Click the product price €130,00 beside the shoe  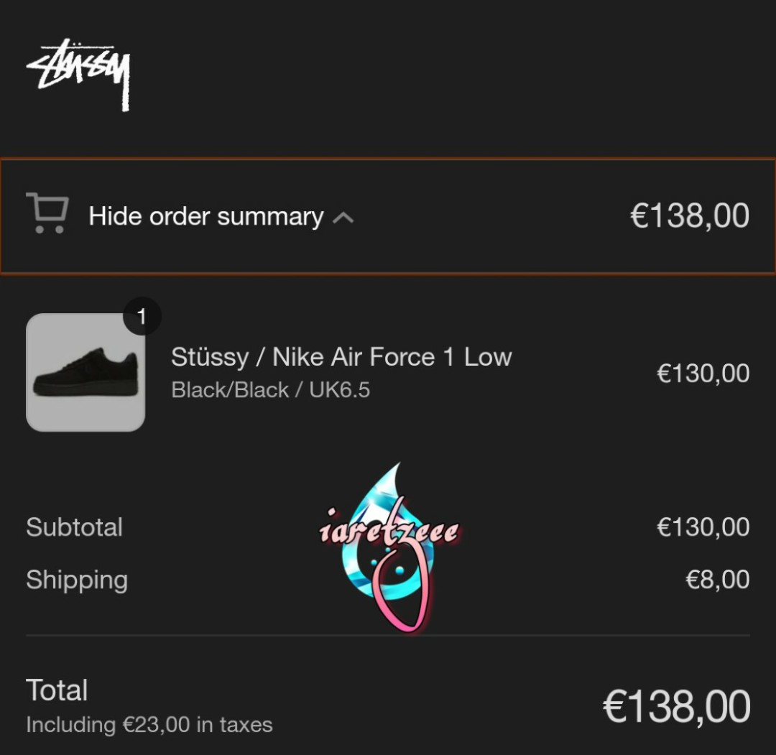(703, 374)
